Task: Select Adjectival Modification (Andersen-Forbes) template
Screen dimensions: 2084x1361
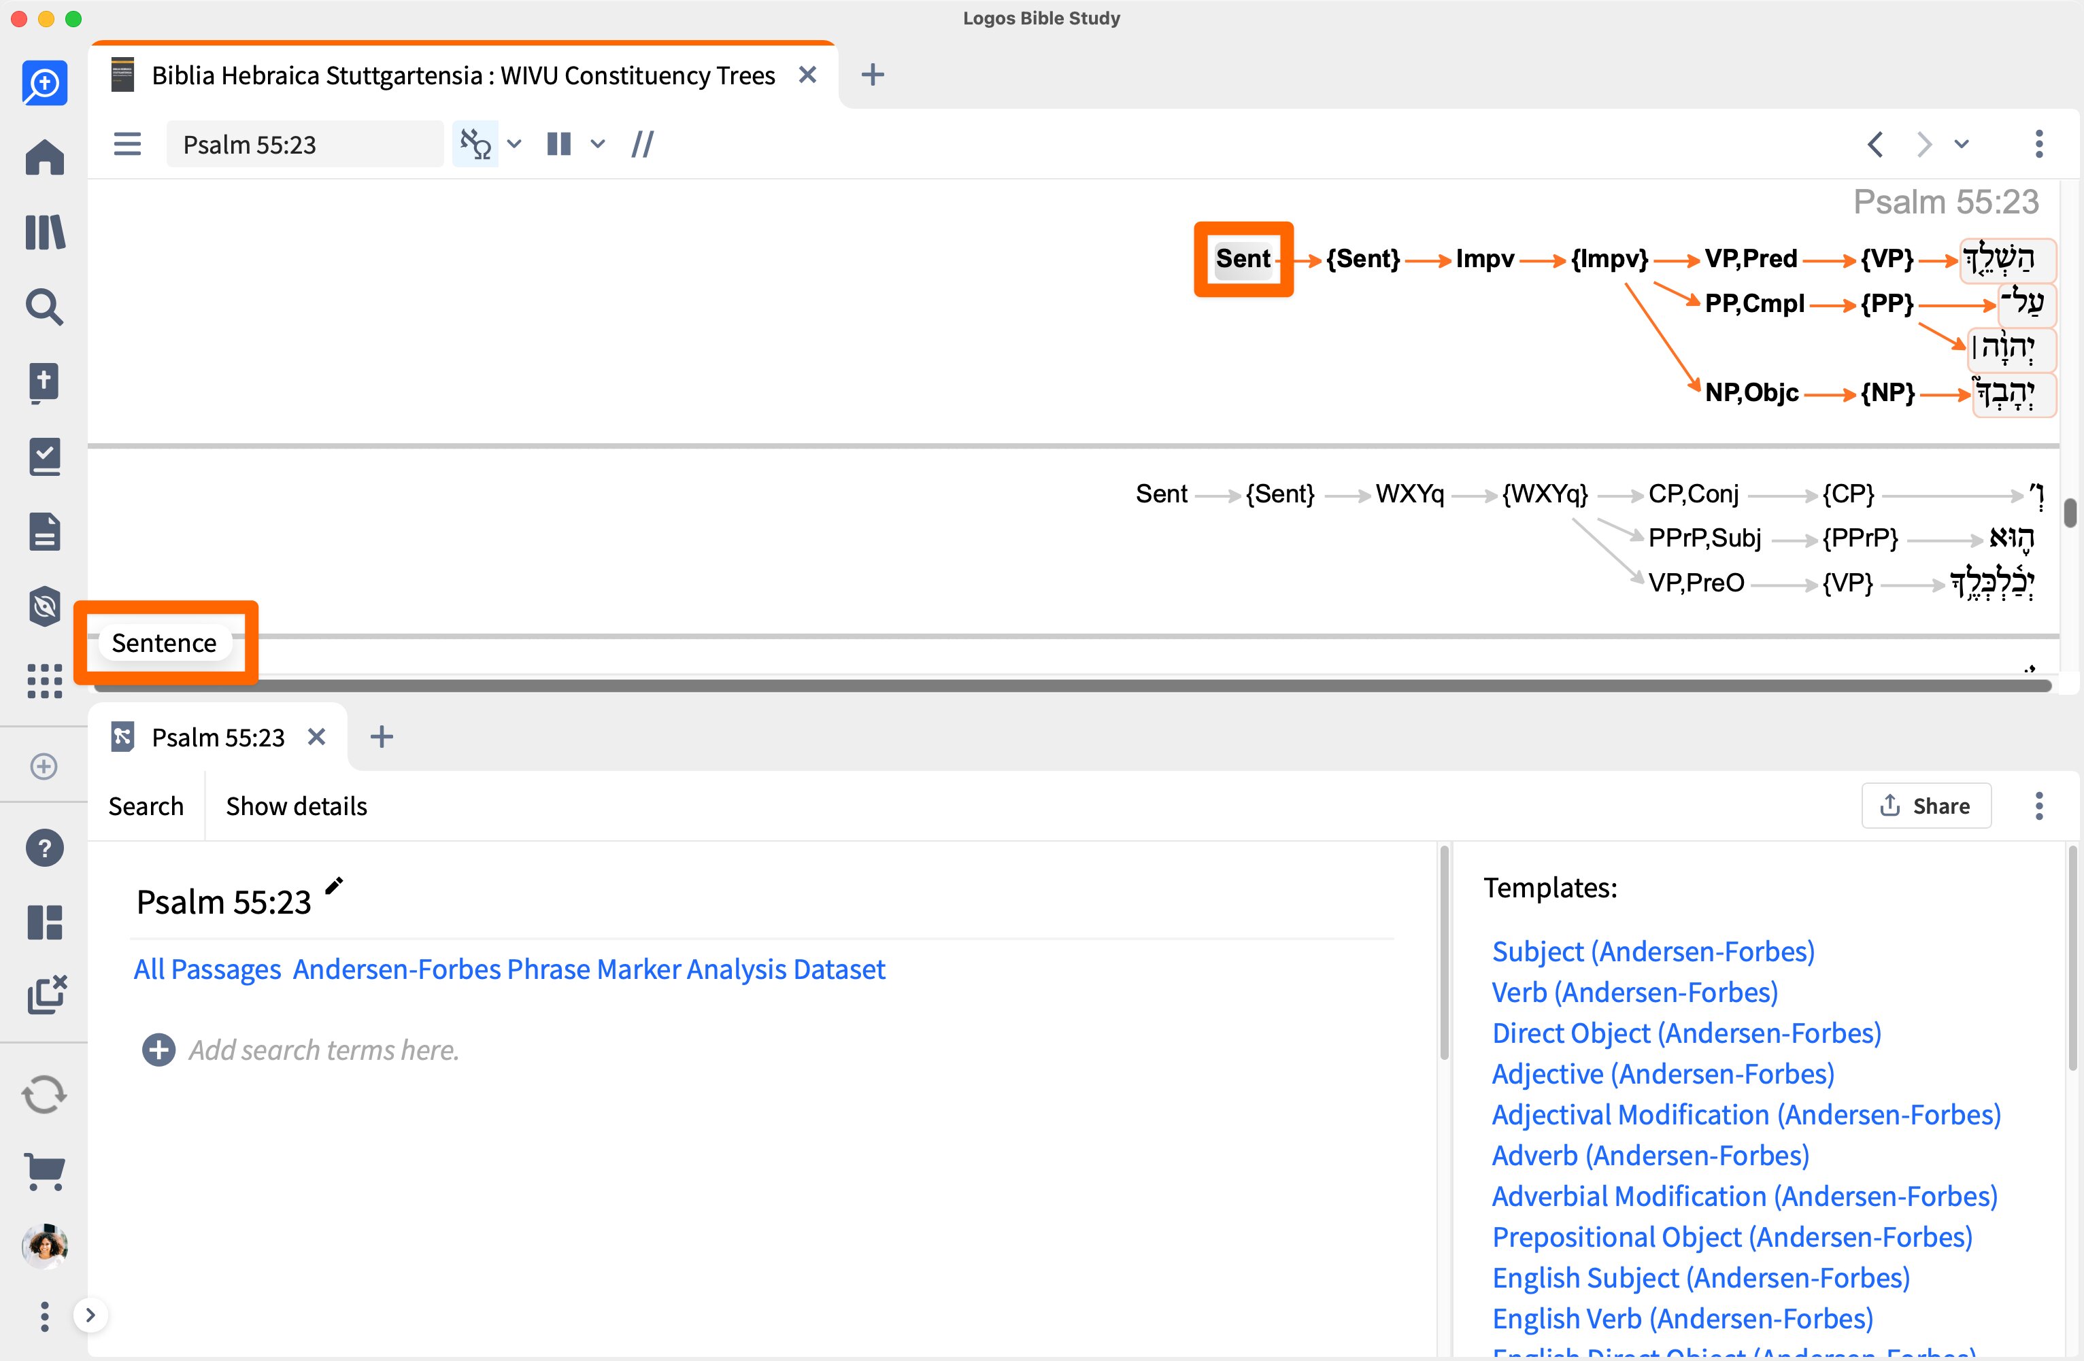Action: tap(1745, 1114)
